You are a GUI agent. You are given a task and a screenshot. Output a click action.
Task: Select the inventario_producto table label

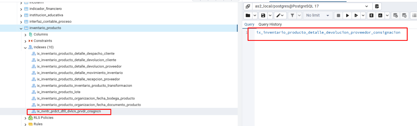tap(45, 28)
